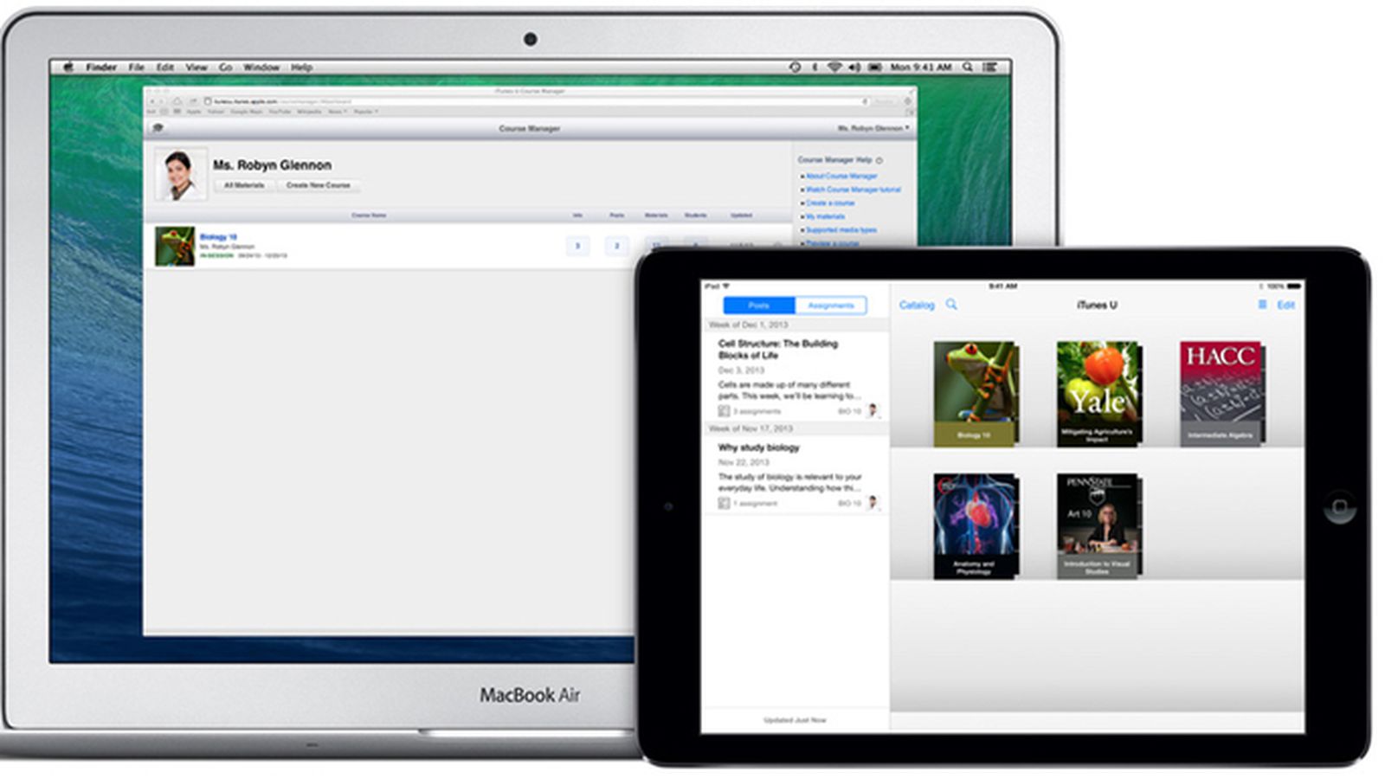This screenshot has width=1385, height=779.
Task: Click the iTunes U graduation cap icon
Action: (x=158, y=128)
